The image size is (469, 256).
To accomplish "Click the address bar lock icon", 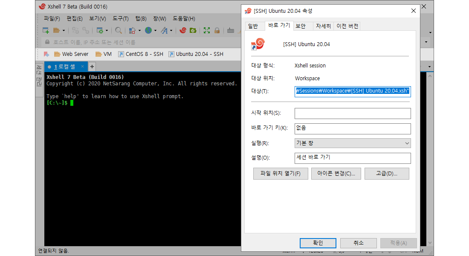I will (x=47, y=42).
